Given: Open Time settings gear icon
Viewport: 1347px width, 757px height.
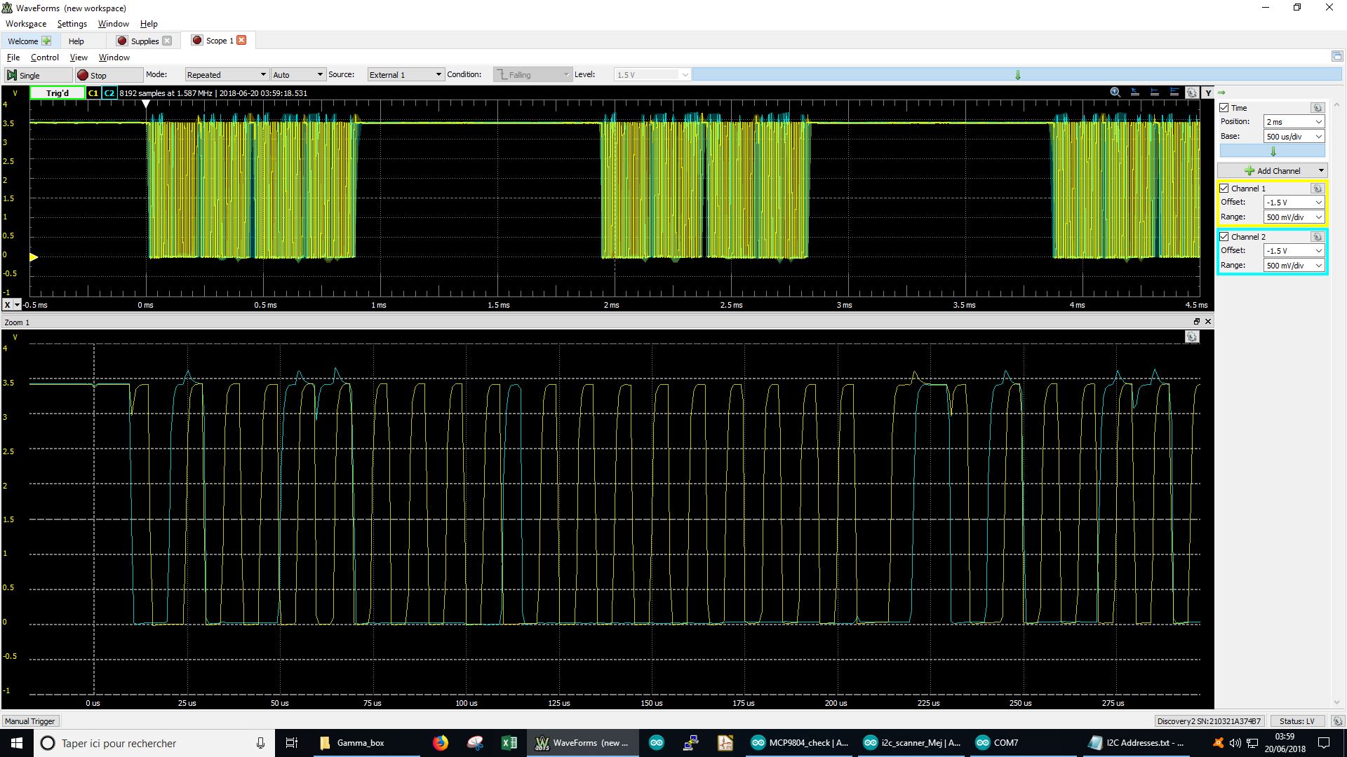Looking at the screenshot, I should pos(1317,108).
